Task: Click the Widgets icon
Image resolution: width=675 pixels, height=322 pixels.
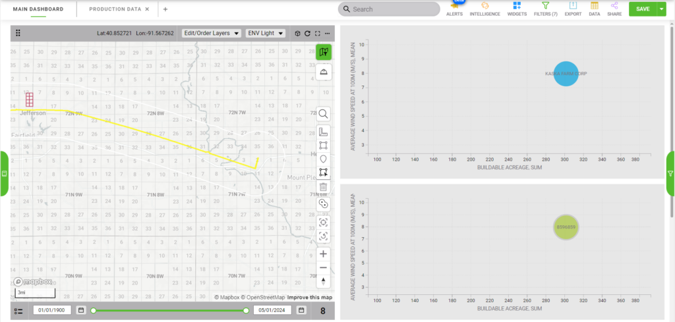Action: (516, 6)
